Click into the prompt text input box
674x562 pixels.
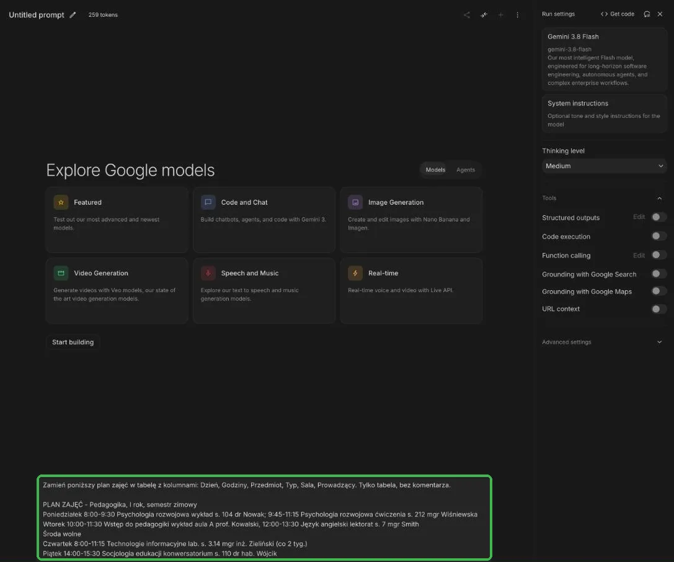tap(264, 518)
